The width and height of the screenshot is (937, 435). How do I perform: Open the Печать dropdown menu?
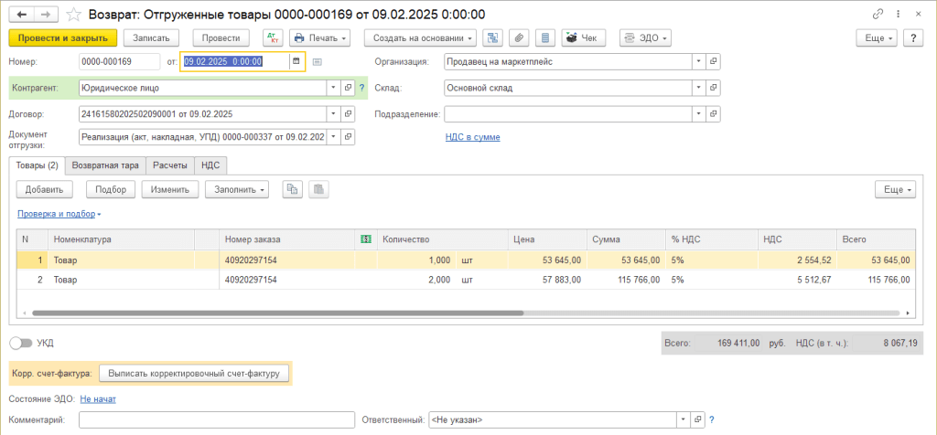point(320,37)
